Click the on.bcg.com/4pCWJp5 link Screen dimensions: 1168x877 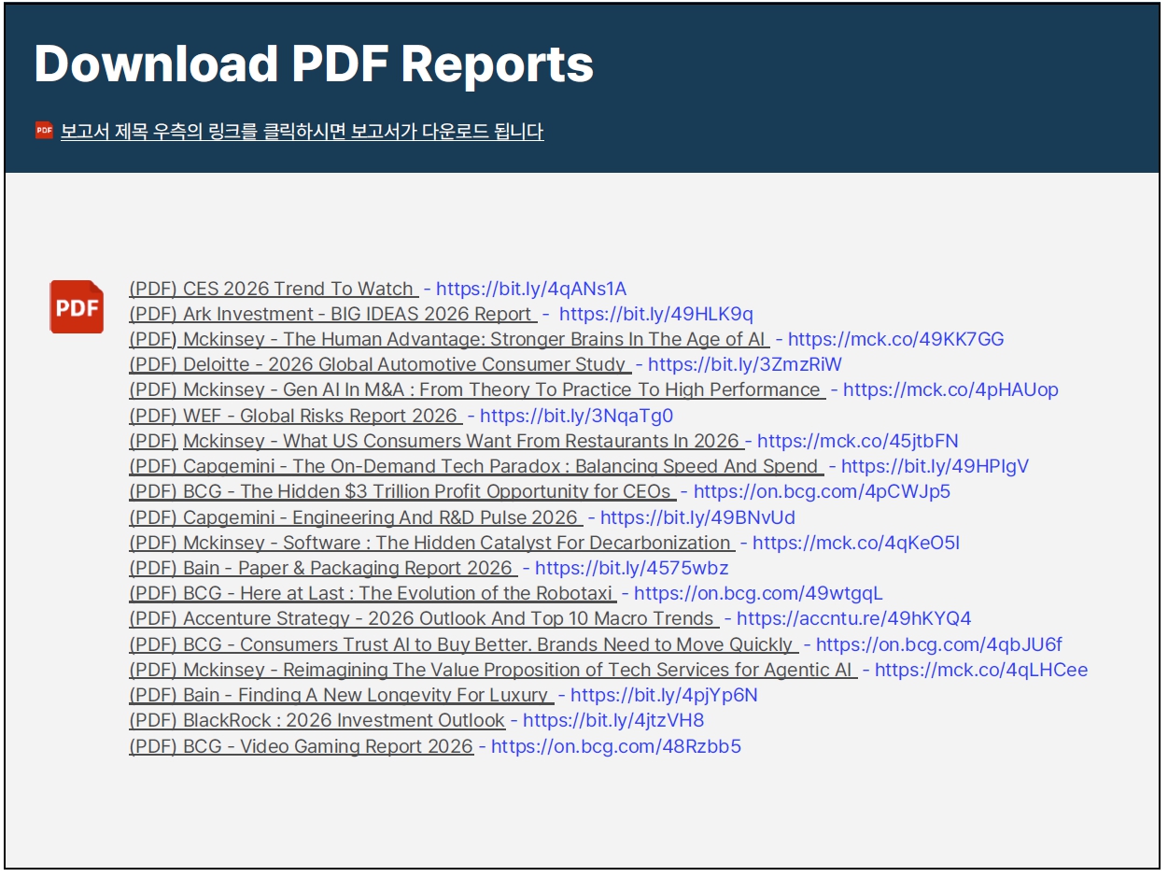[x=822, y=491]
